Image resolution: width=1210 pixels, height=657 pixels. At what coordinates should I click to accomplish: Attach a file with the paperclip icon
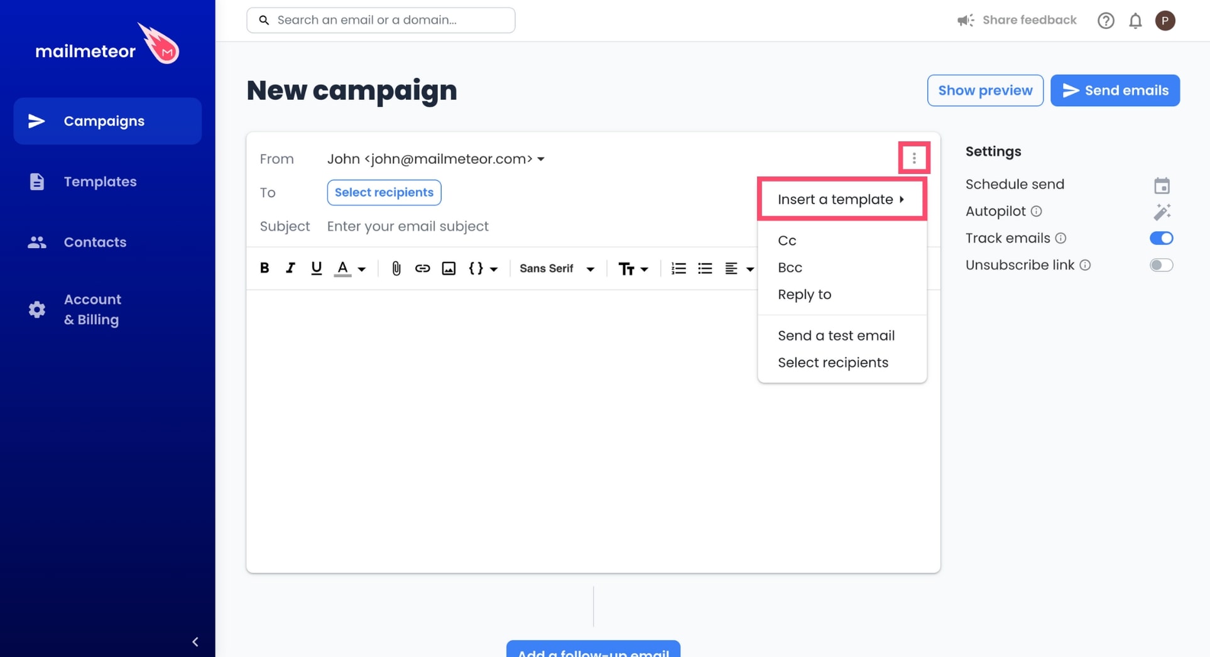[x=396, y=268]
